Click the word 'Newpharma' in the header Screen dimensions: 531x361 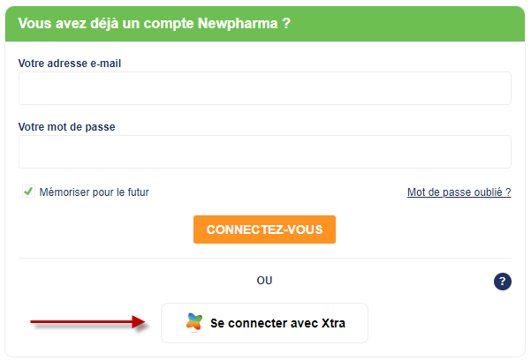point(238,24)
